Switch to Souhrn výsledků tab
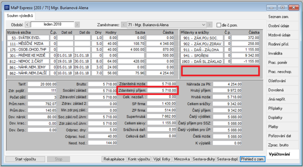This screenshot has height=167, width=303. point(20,16)
